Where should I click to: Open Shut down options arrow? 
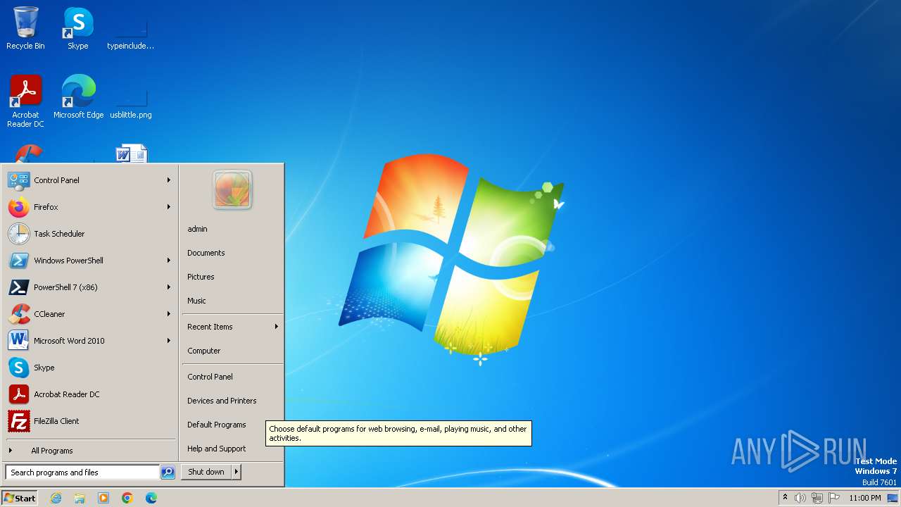tap(237, 472)
